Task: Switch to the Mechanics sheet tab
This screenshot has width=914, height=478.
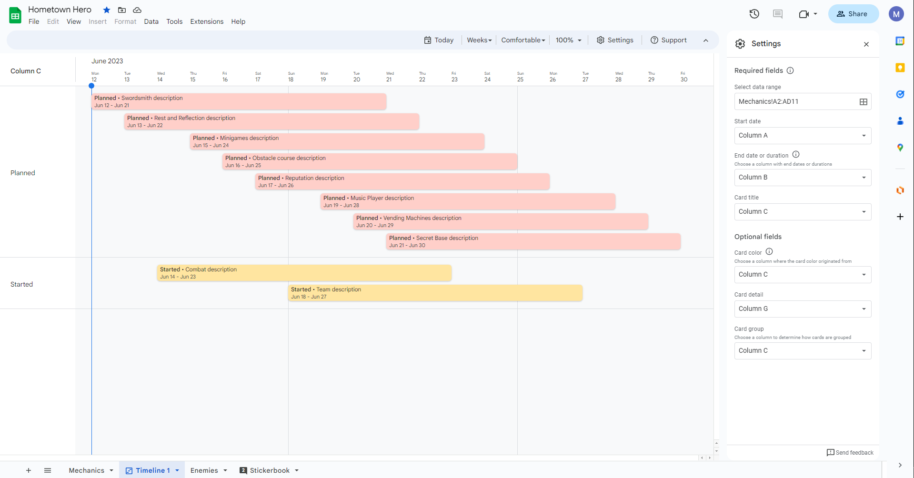Action: pyautogui.click(x=86, y=470)
